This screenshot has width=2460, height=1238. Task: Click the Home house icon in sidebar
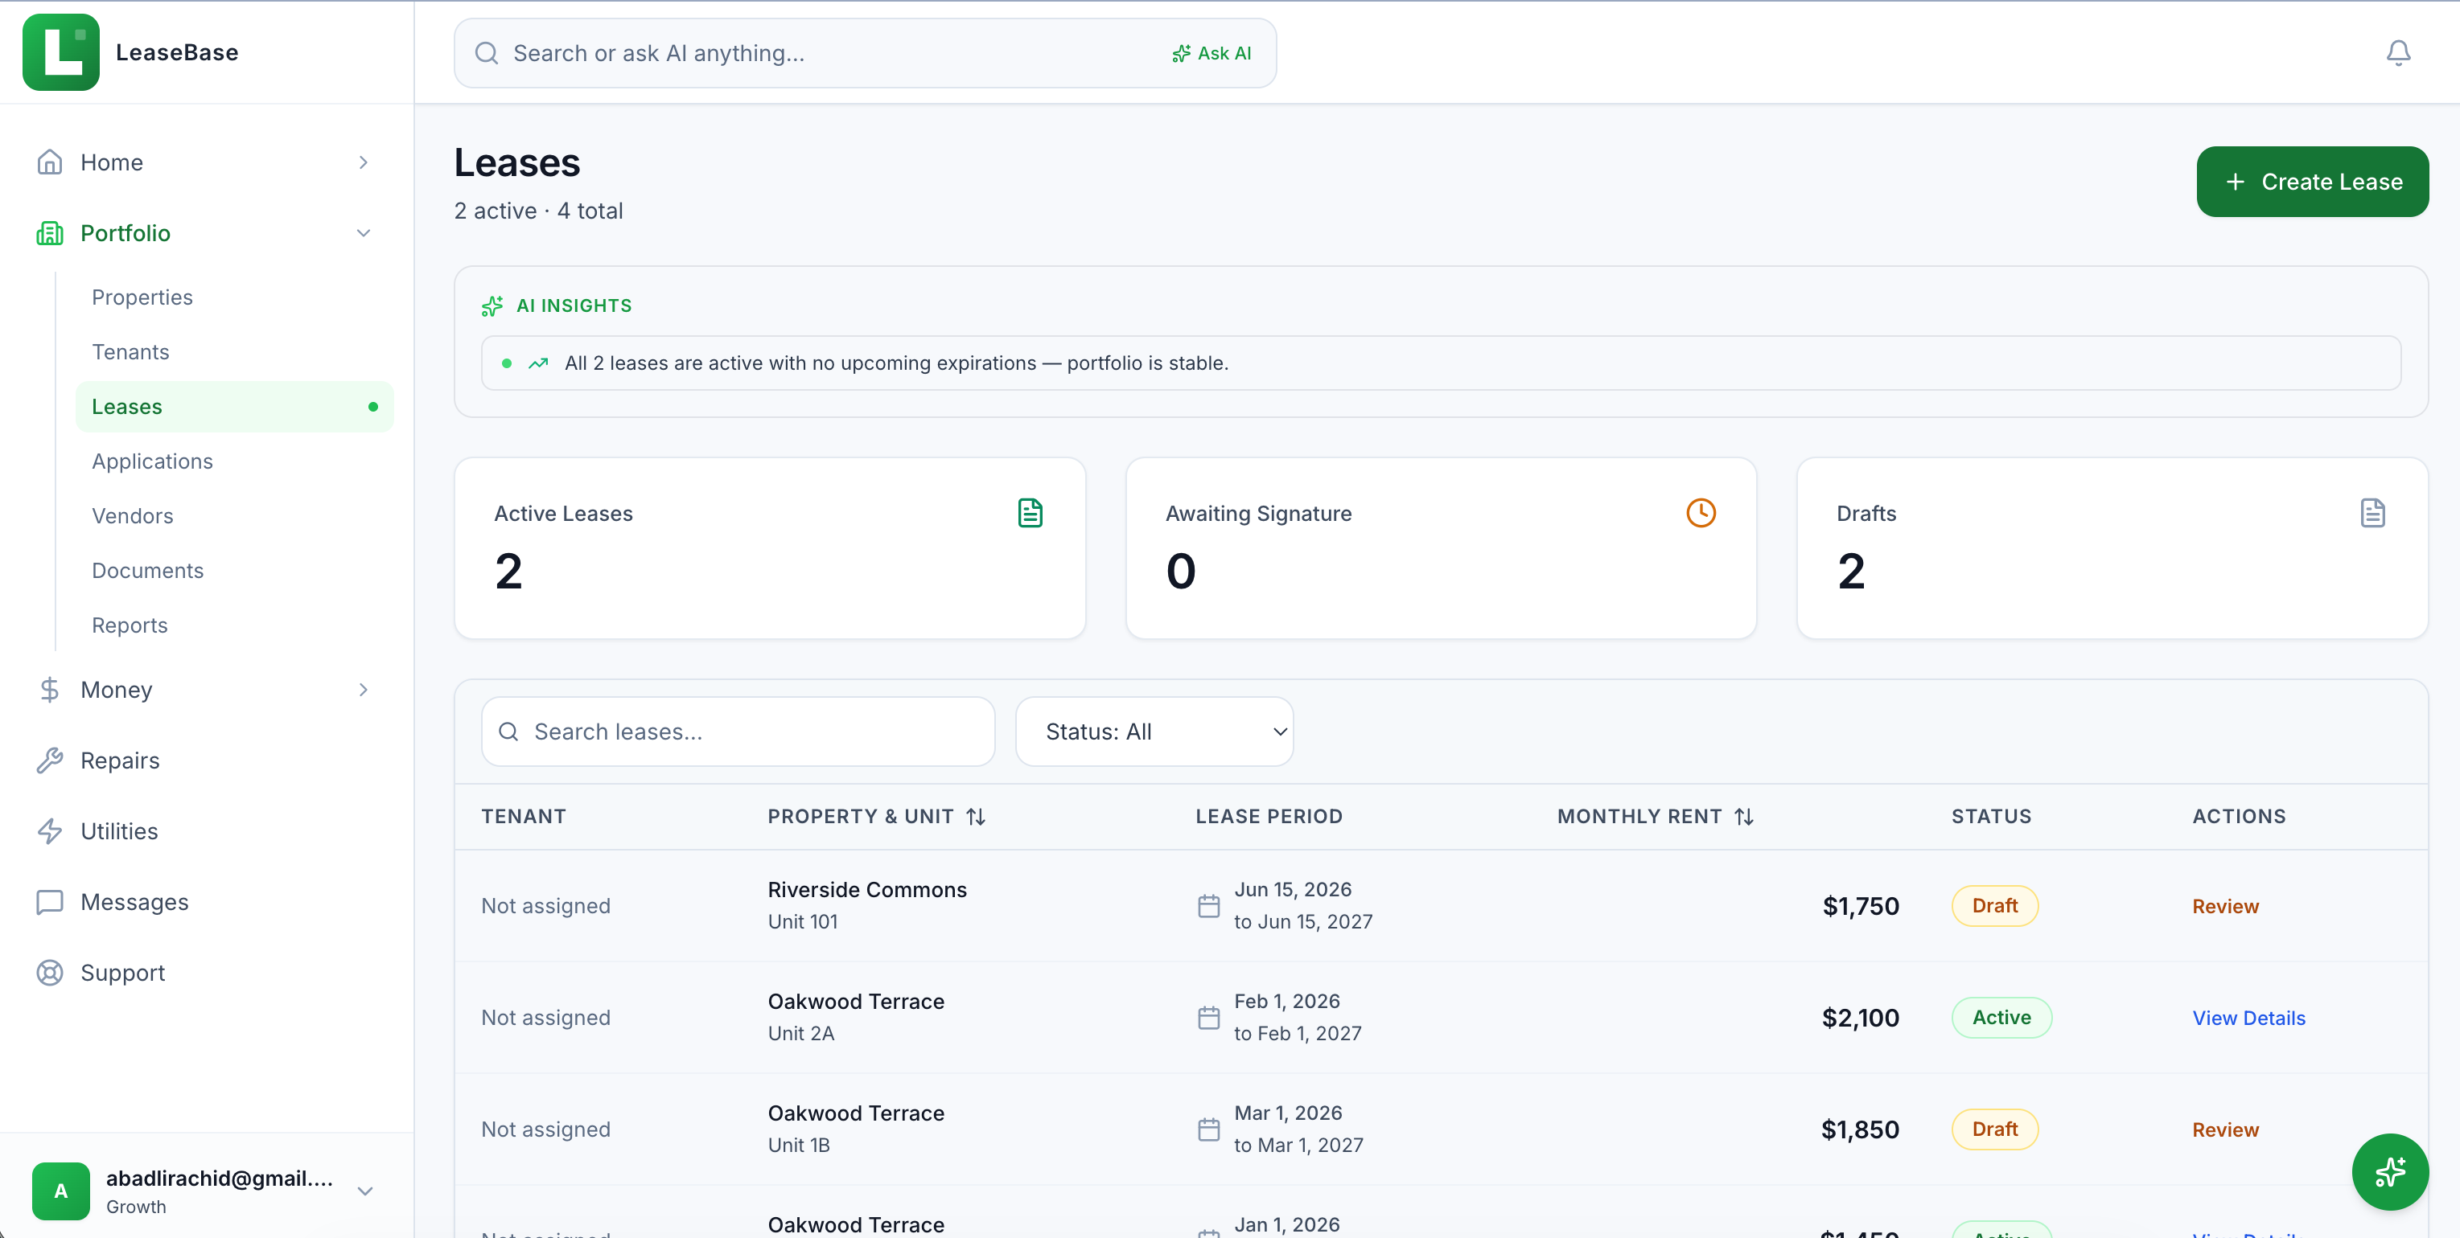(x=50, y=162)
